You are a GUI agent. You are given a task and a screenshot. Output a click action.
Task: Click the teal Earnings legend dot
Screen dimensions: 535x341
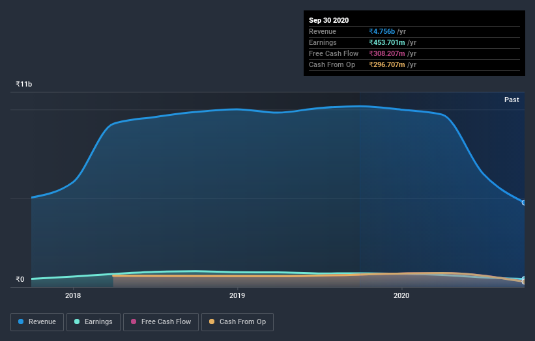coord(77,321)
